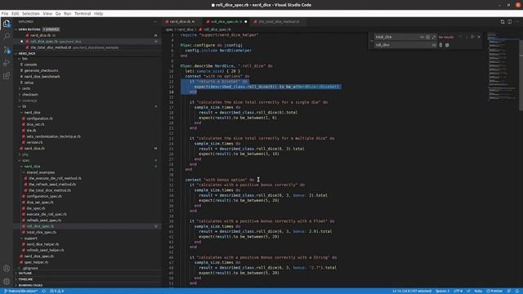The width and height of the screenshot is (523, 294).
Task: Go to the previous find match
Action: pos(461,37)
